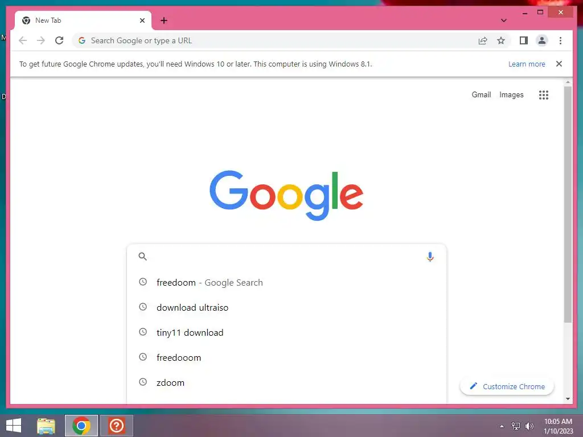Open the volume tray icon
This screenshot has height=437, width=583.
(x=529, y=426)
